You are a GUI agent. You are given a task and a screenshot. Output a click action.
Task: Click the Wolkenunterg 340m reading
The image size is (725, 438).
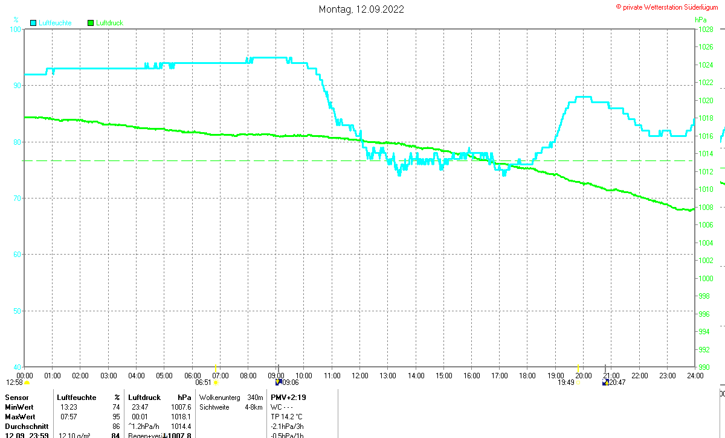tap(231, 398)
